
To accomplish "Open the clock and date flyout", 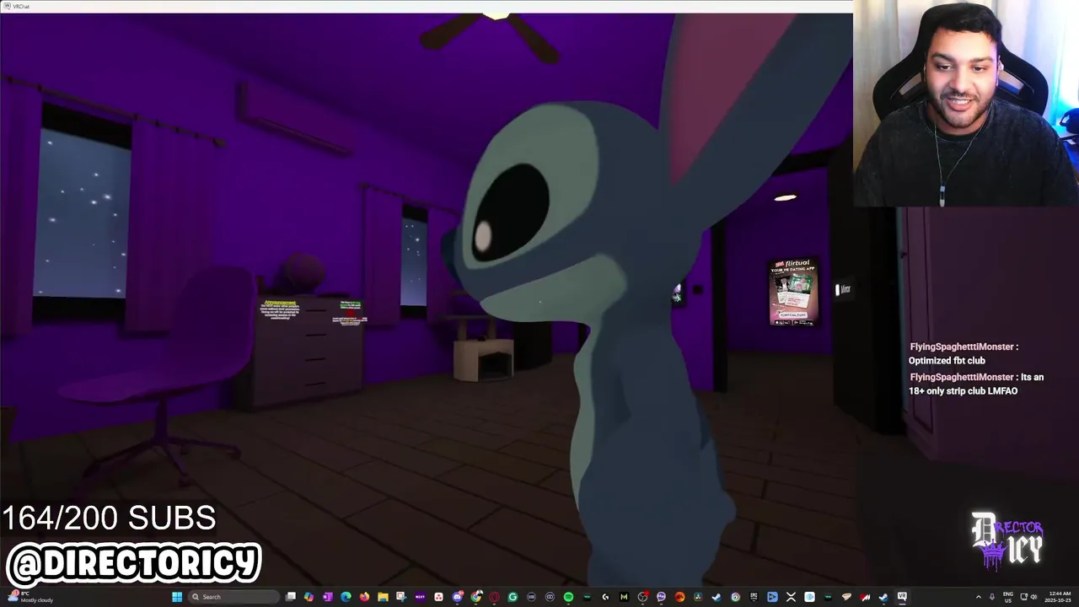I will pos(1060,597).
